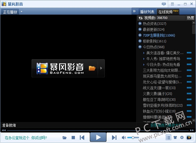Click the popularity bars beside 牛人秀
196x143 pixels.
189,59
